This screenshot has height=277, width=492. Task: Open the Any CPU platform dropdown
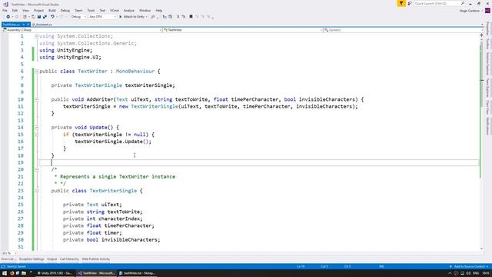(x=102, y=17)
